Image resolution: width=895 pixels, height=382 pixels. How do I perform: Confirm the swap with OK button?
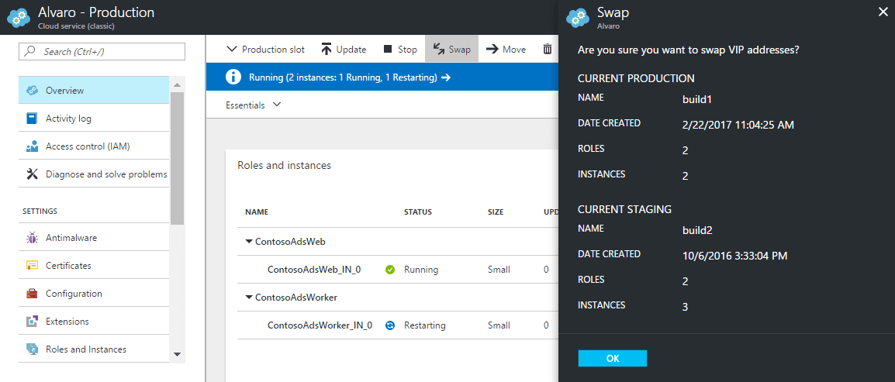[613, 358]
